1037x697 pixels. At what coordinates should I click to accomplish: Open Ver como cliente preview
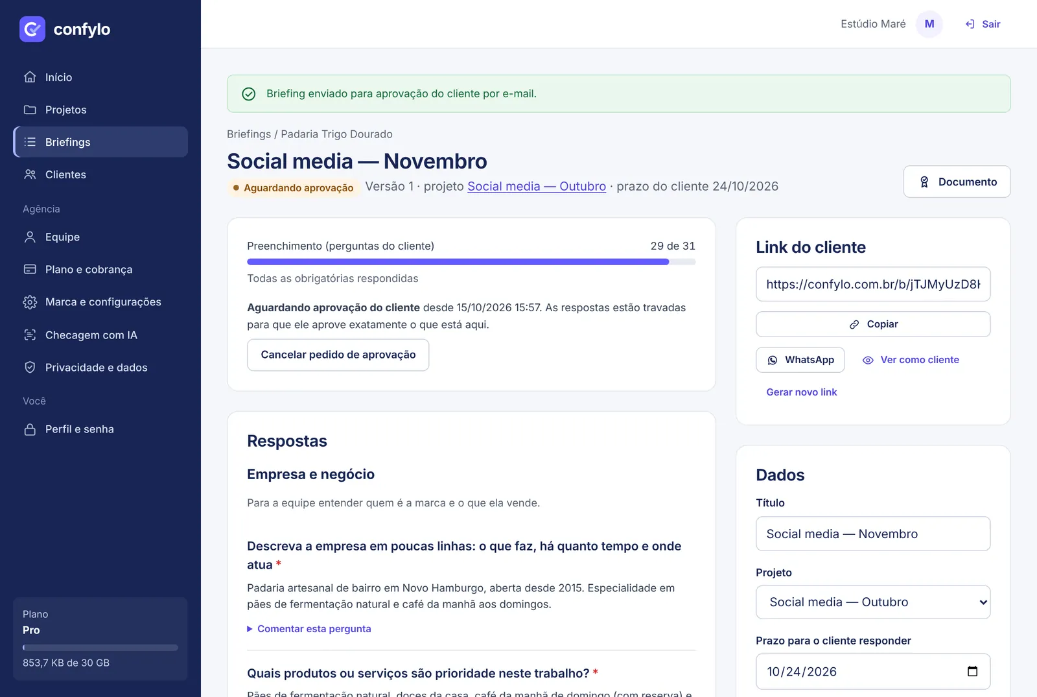tap(911, 360)
